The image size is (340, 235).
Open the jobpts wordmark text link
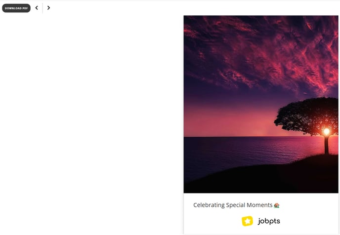pyautogui.click(x=269, y=221)
